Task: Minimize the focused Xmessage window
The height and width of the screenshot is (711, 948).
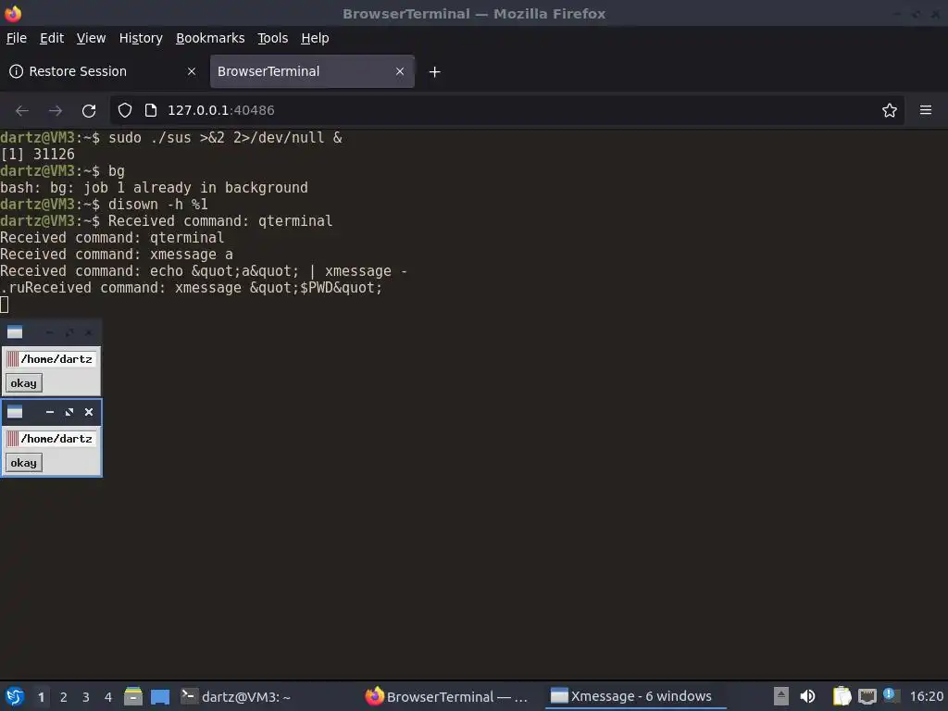Action: (50, 412)
